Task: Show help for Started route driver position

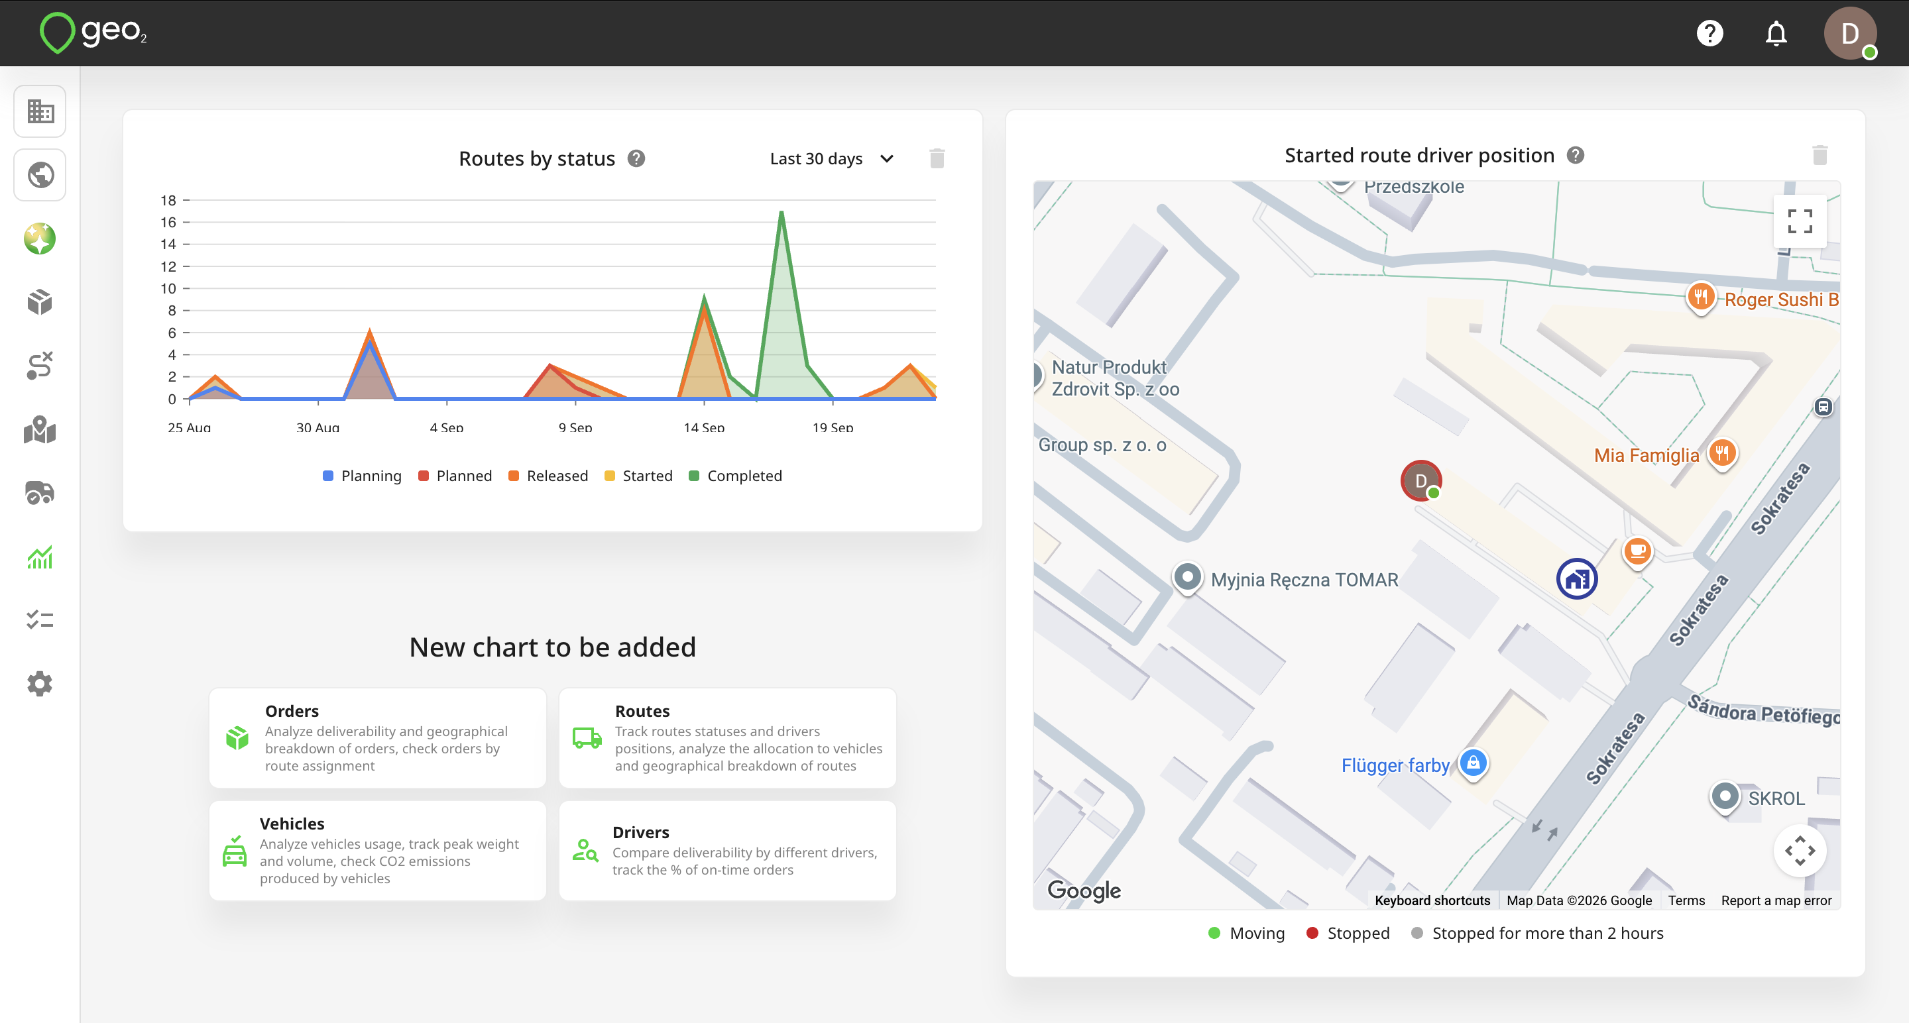Action: pyautogui.click(x=1576, y=156)
